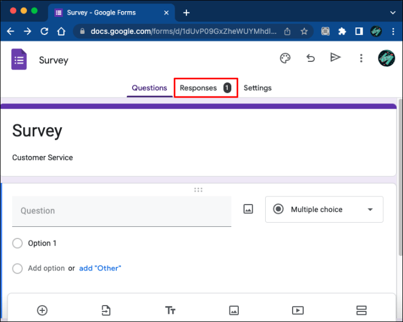Click the Question title input field

click(x=121, y=211)
